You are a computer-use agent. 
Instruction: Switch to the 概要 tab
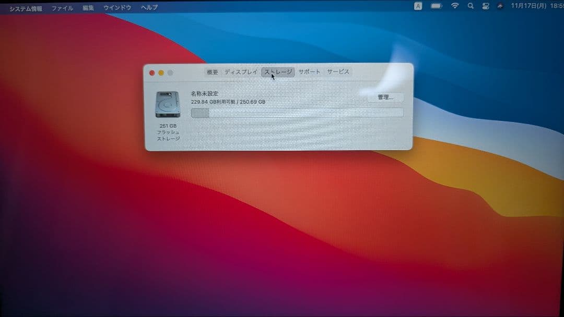(x=211, y=72)
